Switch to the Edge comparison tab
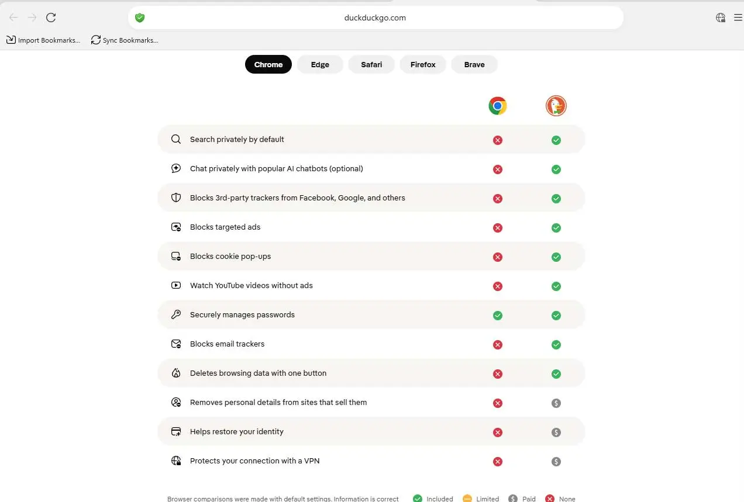This screenshot has height=502, width=744. pos(320,64)
